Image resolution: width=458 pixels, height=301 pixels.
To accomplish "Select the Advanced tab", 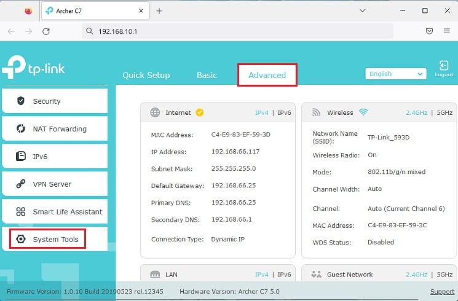I will click(x=267, y=75).
